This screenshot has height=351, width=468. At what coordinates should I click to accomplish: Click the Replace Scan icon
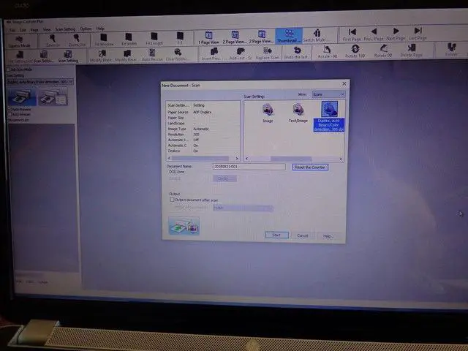[268, 53]
